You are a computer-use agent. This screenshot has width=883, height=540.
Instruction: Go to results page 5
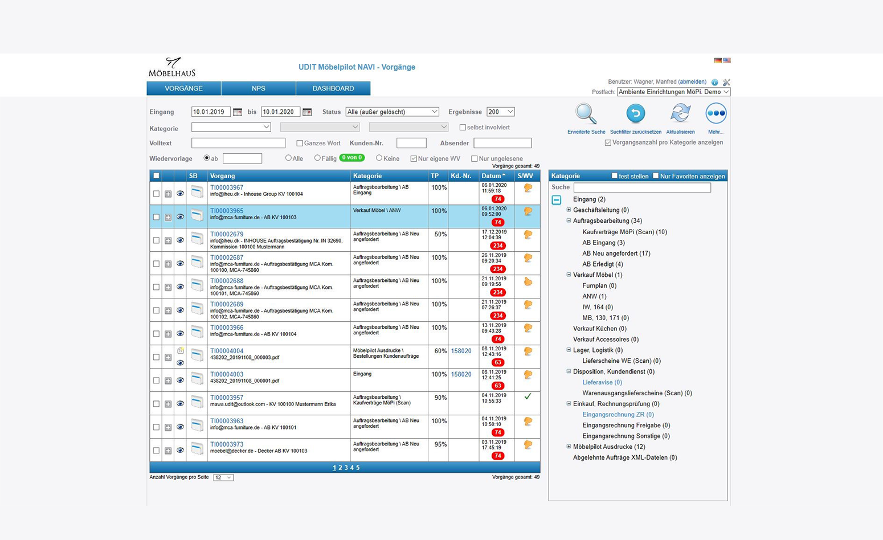tap(358, 468)
